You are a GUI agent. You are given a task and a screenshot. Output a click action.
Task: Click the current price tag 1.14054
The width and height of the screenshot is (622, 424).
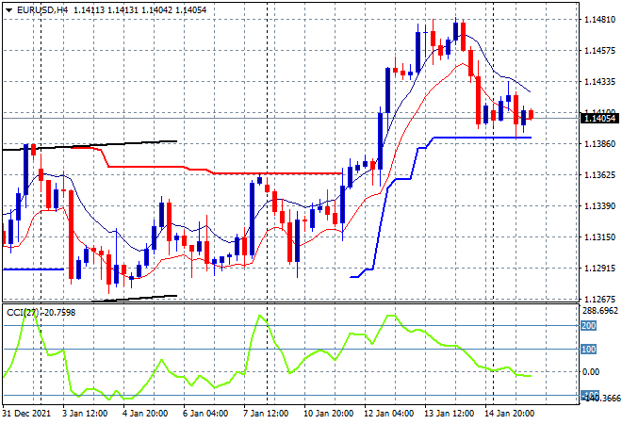pyautogui.click(x=599, y=118)
